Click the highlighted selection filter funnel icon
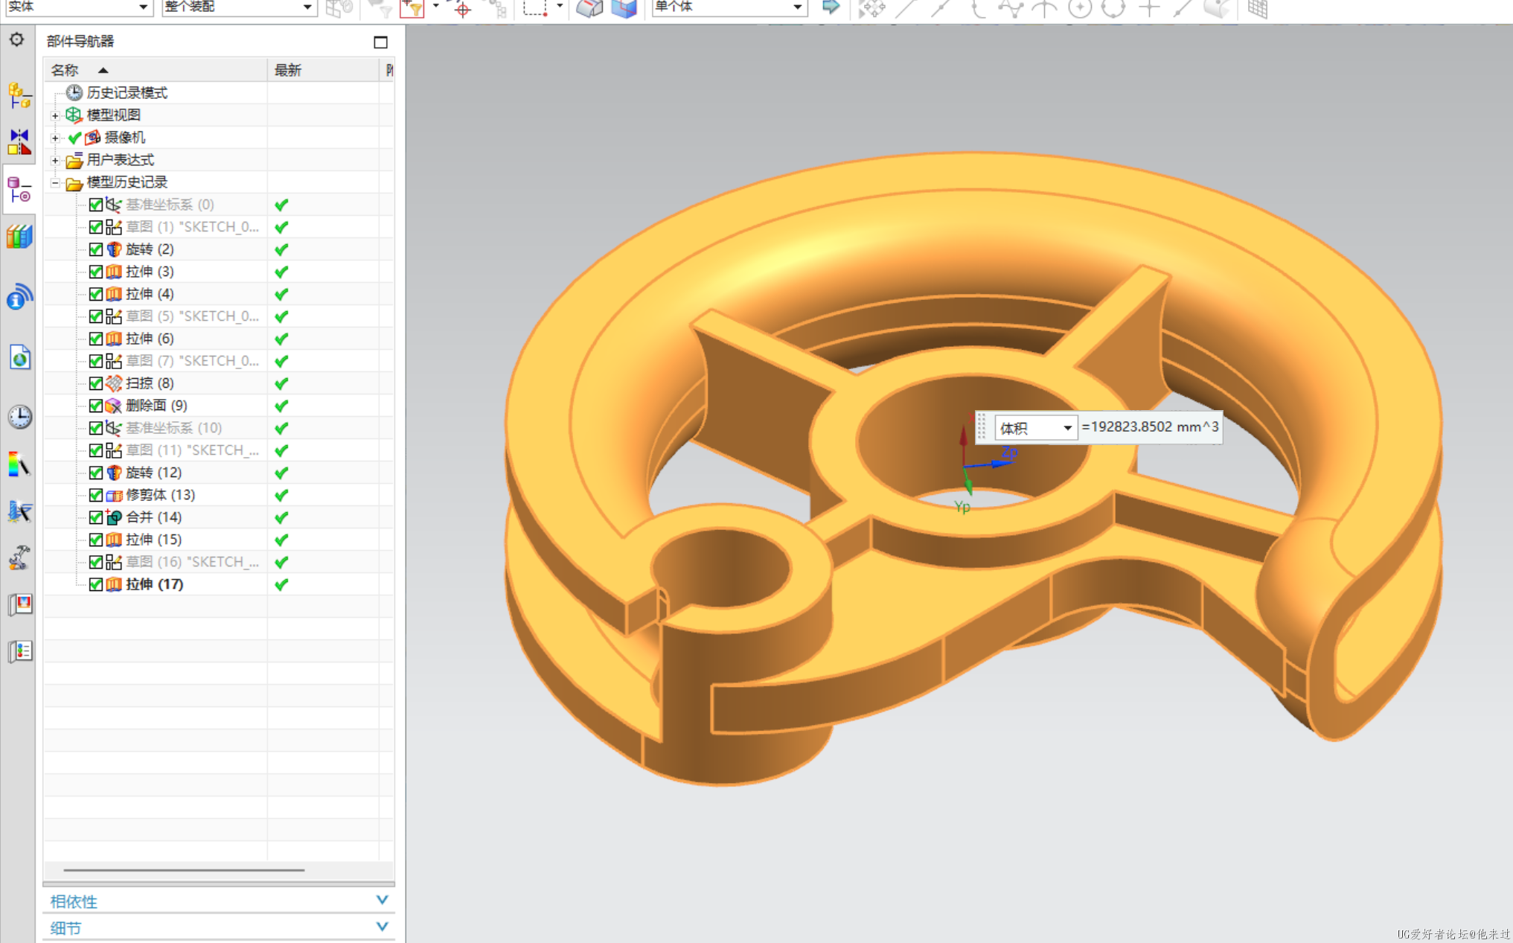 [x=412, y=8]
